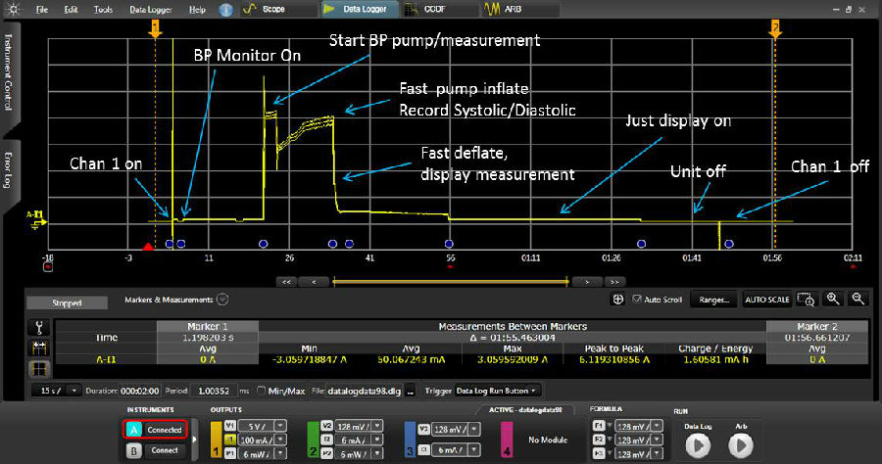This screenshot has height=464, width=882.
Task: Expand the Markers & Measurements dropdown
Action: pos(222,300)
